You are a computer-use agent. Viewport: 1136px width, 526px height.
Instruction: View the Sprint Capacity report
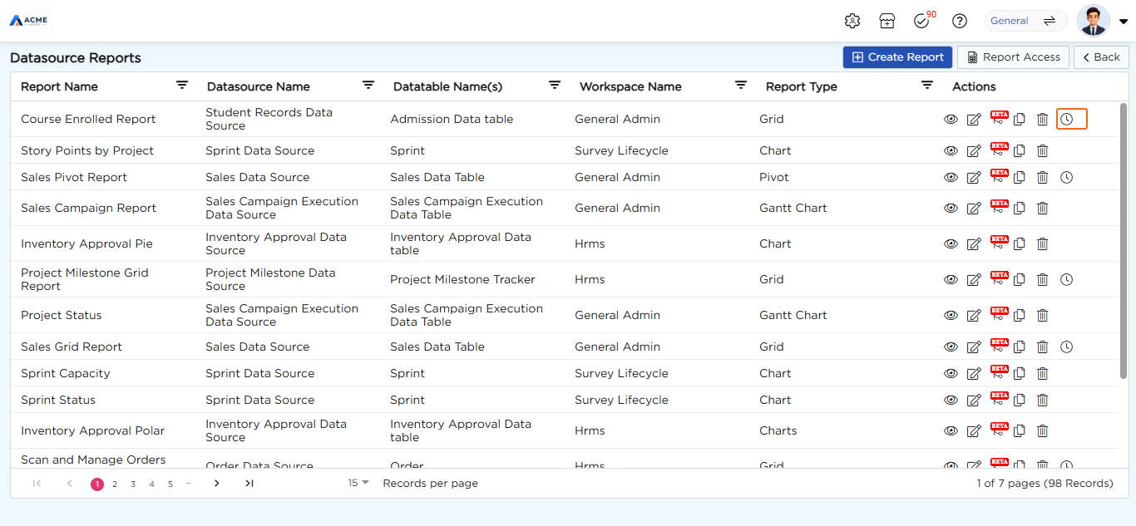coord(951,373)
